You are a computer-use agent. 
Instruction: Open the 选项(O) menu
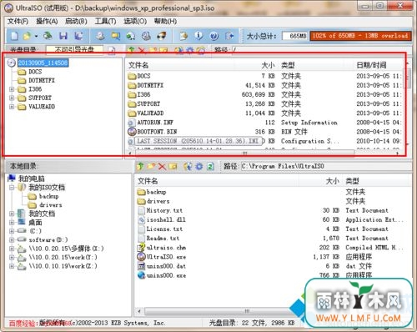point(135,21)
